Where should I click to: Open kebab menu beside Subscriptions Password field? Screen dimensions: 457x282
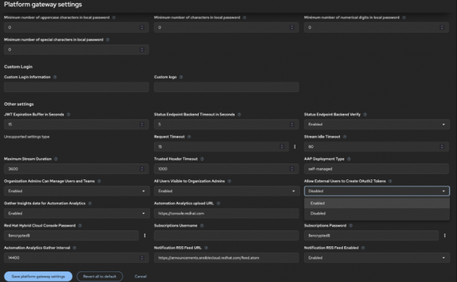click(x=445, y=236)
